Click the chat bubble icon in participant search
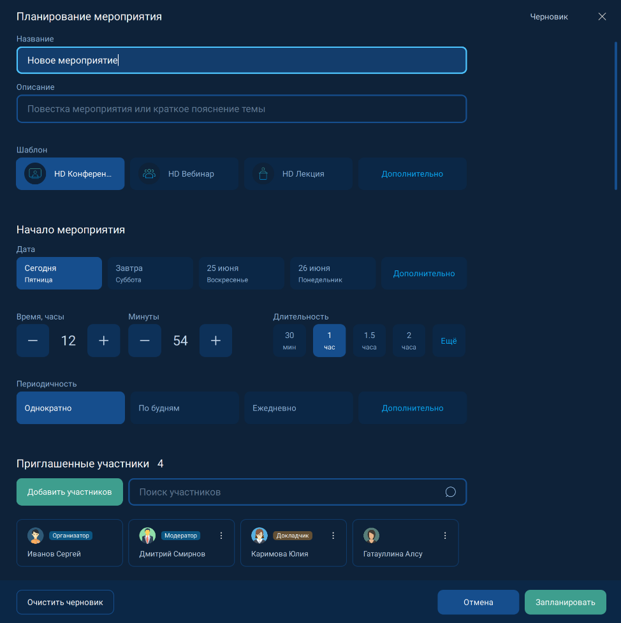 [450, 492]
